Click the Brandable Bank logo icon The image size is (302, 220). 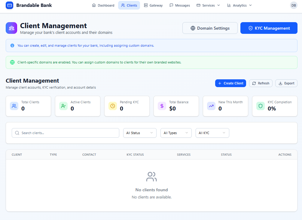tap(10, 5)
